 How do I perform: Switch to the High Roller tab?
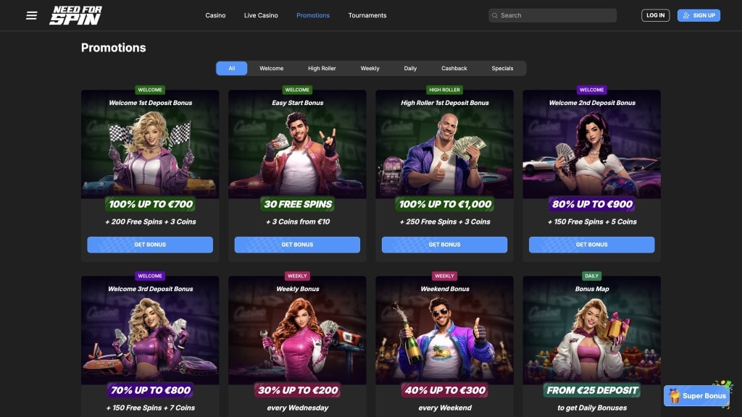[322, 68]
